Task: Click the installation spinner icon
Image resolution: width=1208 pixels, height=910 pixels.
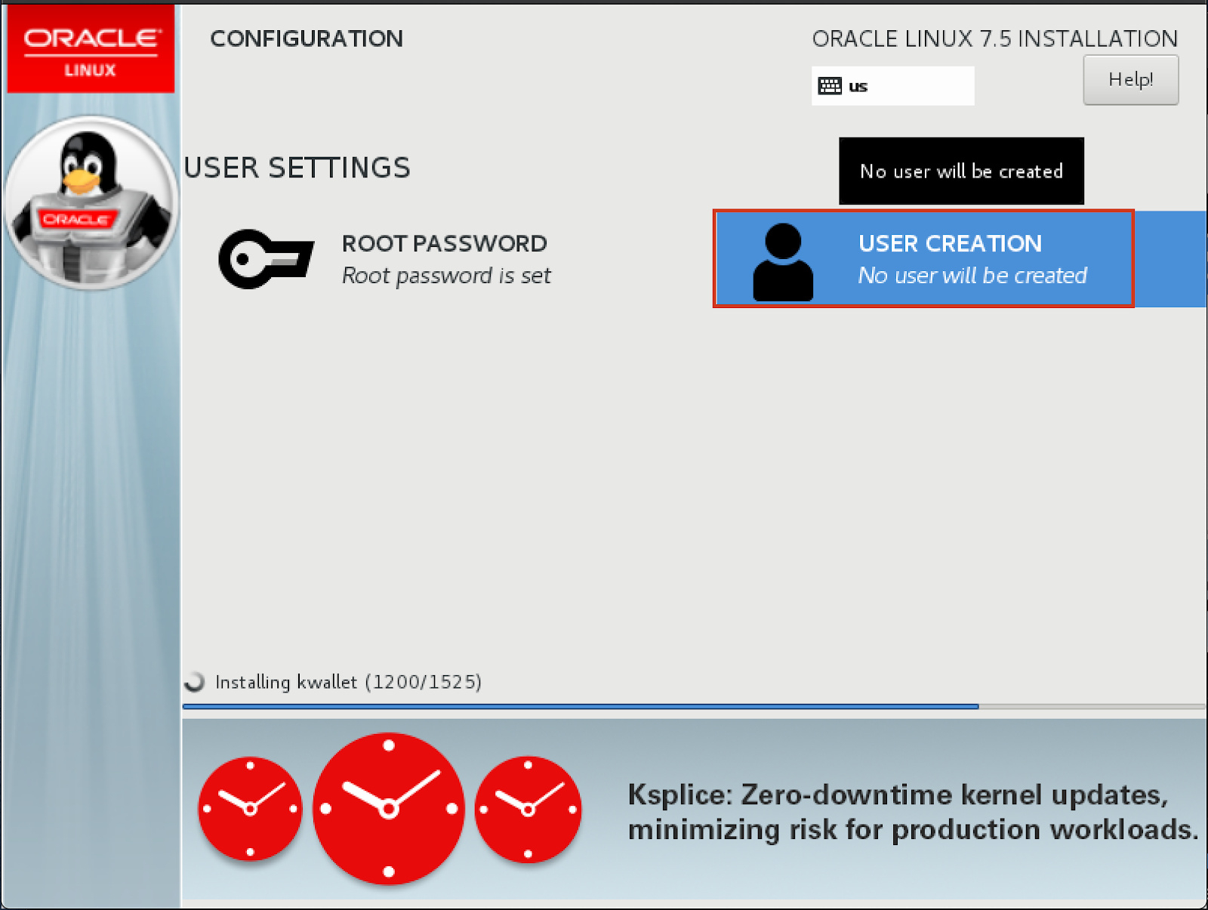Action: pyautogui.click(x=195, y=682)
